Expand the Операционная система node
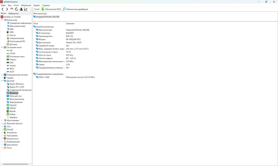278x166 pixels. [x=2, y=75]
